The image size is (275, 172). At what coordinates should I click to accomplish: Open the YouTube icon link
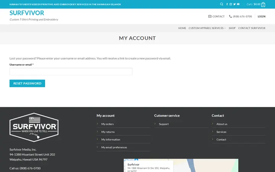238,4
